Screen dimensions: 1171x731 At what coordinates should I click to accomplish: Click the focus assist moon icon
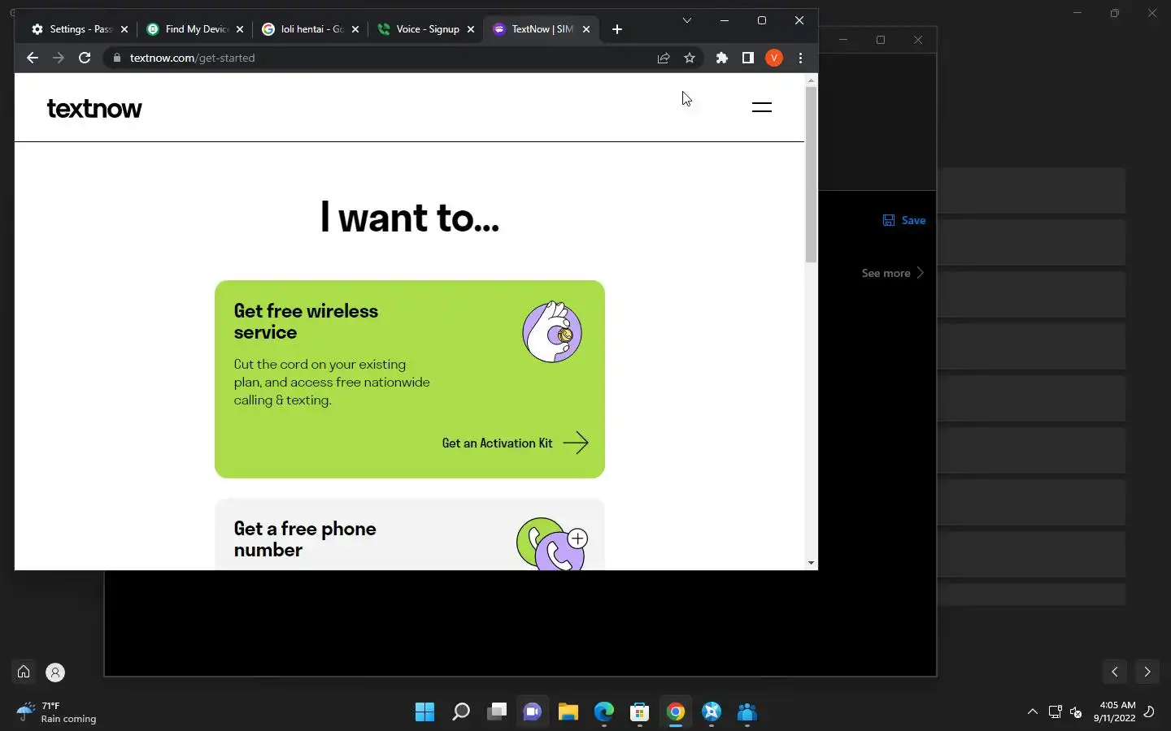1149,712
